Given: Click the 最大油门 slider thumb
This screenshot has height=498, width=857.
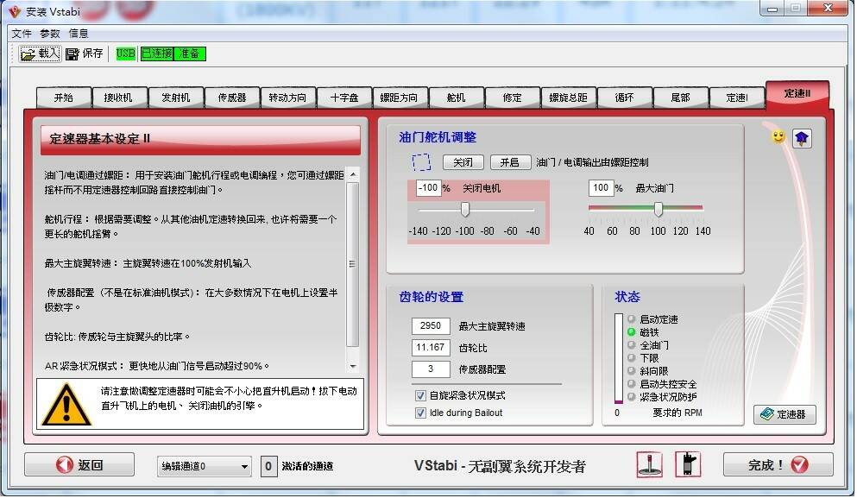Looking at the screenshot, I should [x=658, y=209].
